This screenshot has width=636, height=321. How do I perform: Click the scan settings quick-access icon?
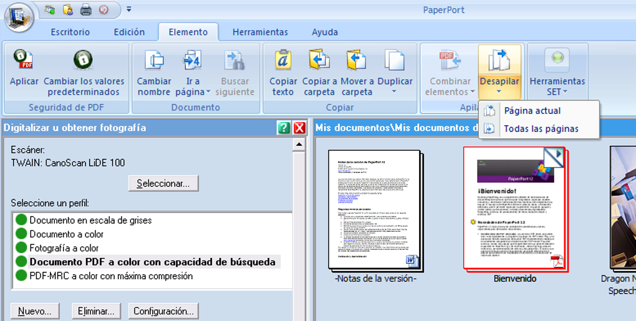pyautogui.click(x=50, y=9)
